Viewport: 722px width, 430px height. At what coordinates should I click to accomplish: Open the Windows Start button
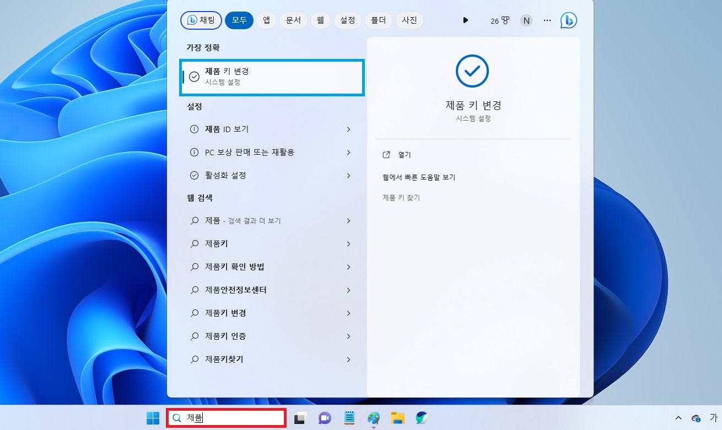pos(153,418)
